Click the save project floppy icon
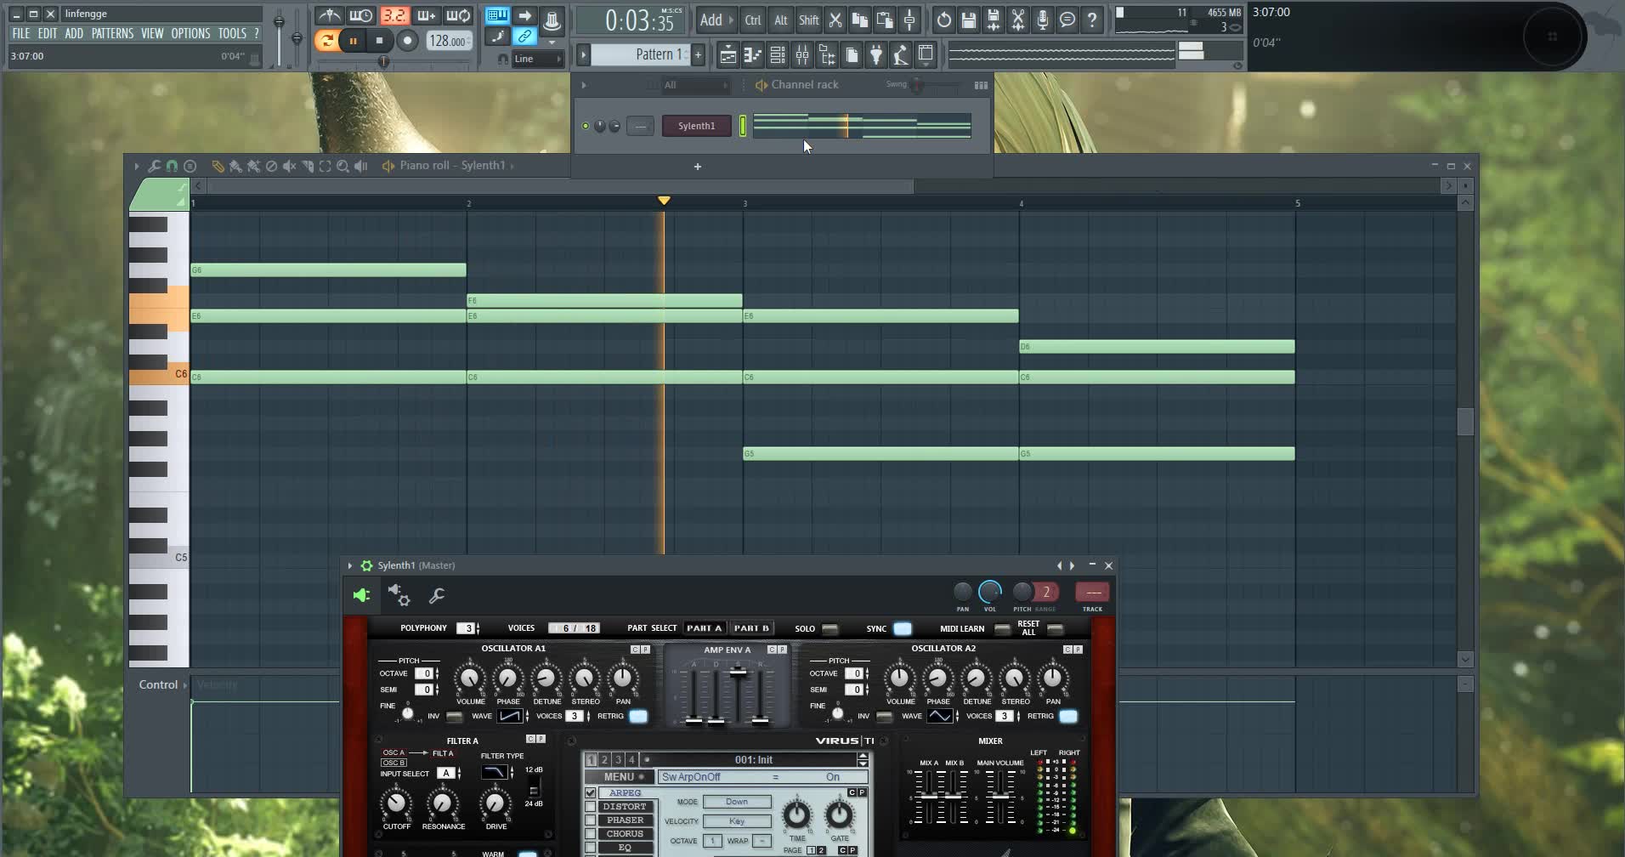The width and height of the screenshot is (1625, 857). coord(968,20)
